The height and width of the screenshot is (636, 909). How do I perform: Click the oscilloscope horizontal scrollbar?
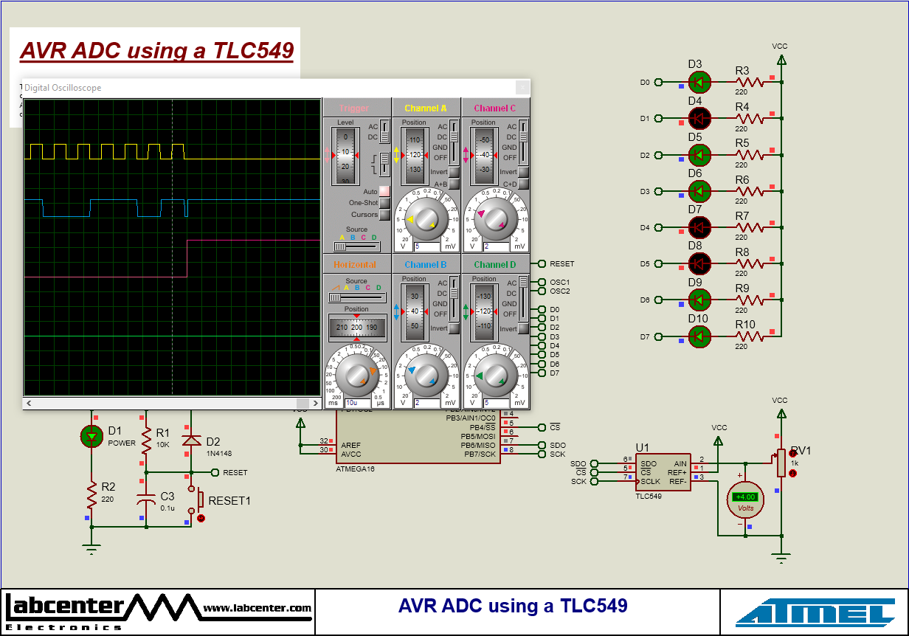pyautogui.click(x=170, y=403)
